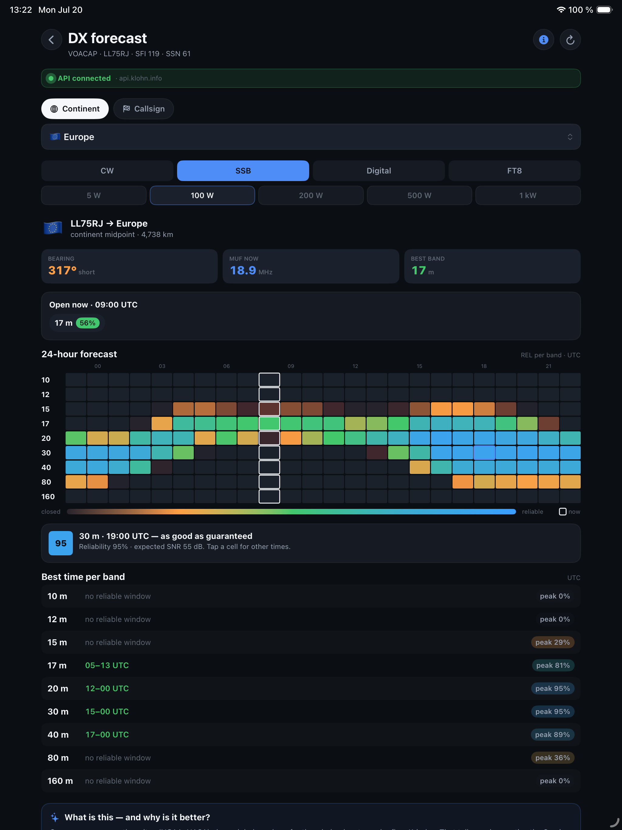Tap the blue 95 reliability badge
Viewport: 622px width, 830px height.
pyautogui.click(x=61, y=543)
